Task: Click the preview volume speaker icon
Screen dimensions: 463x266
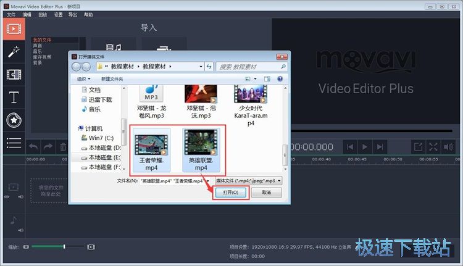Action: click(x=448, y=147)
